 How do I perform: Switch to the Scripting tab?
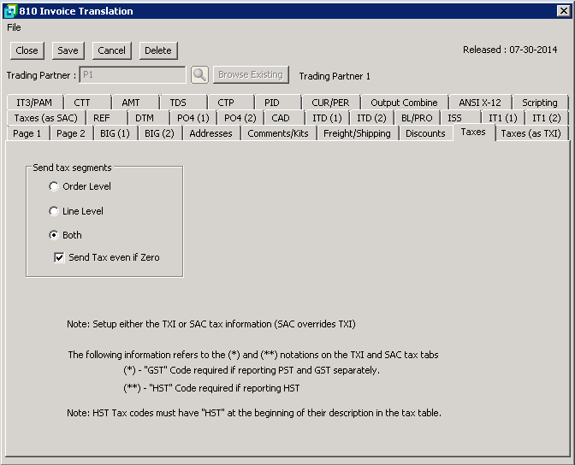point(539,103)
